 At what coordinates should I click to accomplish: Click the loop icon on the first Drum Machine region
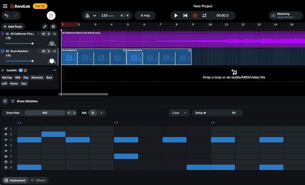tap(124, 50)
